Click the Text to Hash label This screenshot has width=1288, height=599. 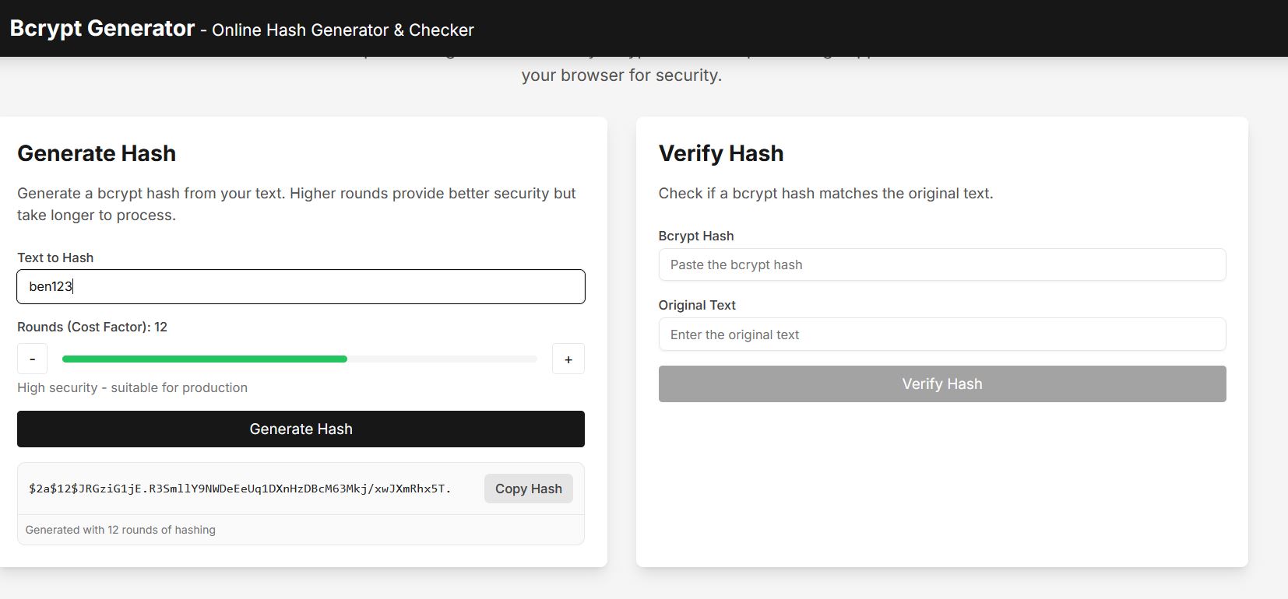[x=55, y=257]
